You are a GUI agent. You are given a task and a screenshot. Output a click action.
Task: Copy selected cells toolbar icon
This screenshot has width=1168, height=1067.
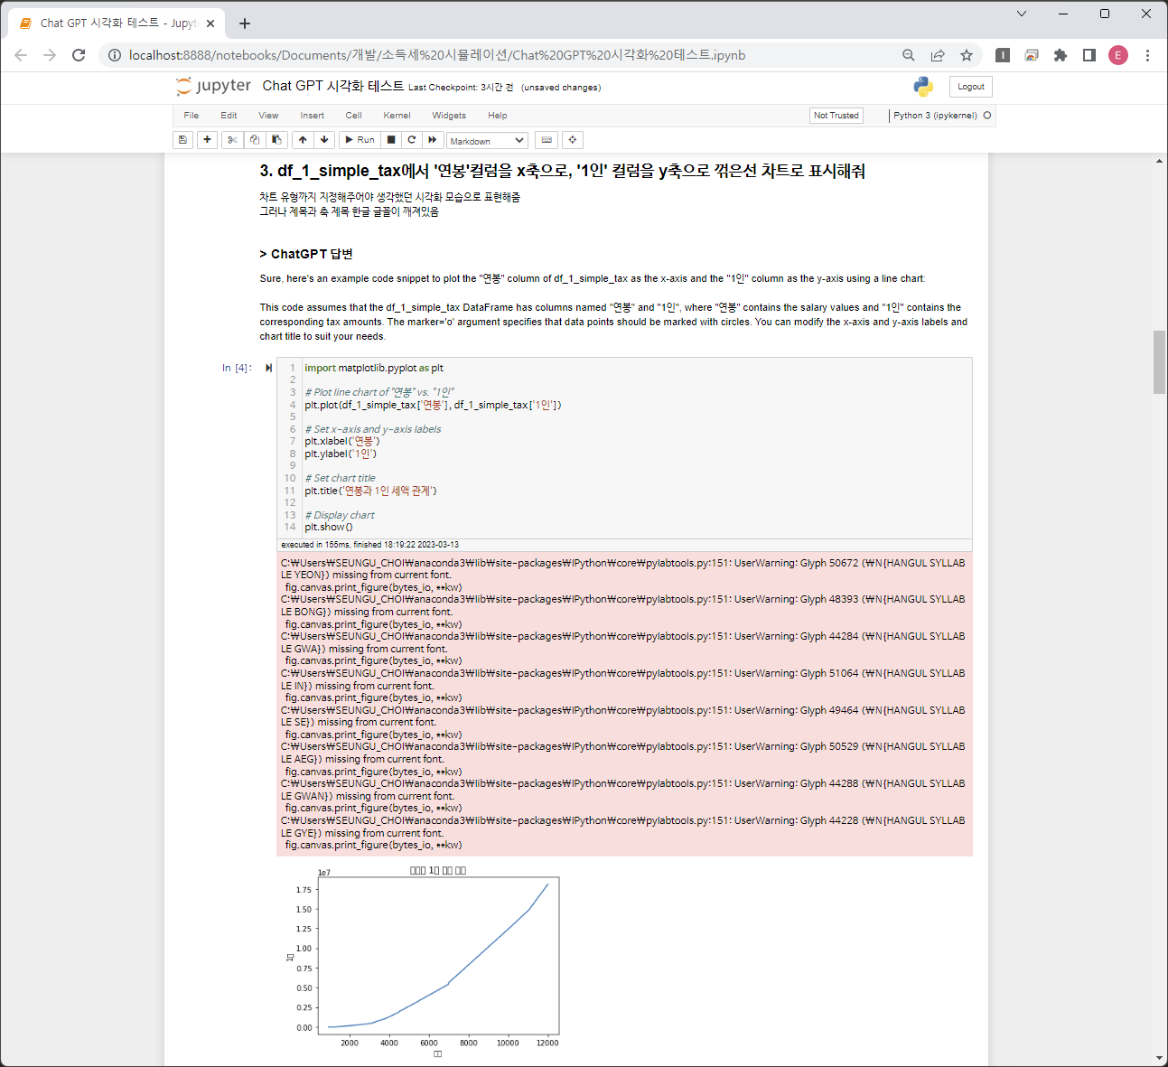coord(255,140)
